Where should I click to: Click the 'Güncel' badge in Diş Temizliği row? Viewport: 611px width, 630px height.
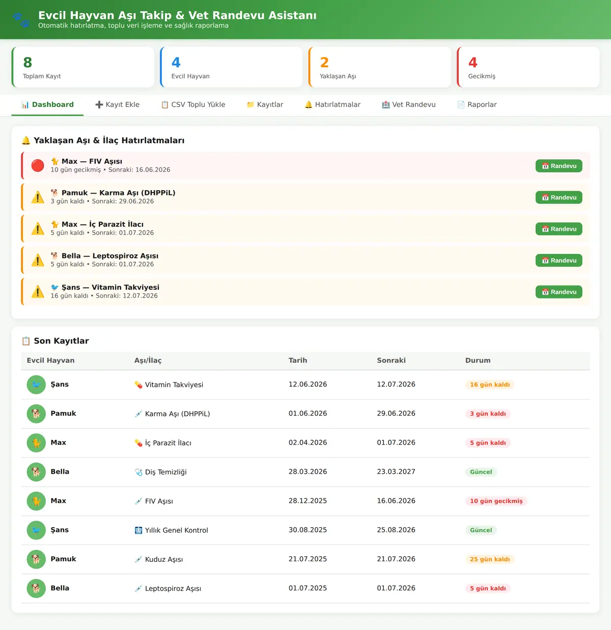tap(481, 472)
